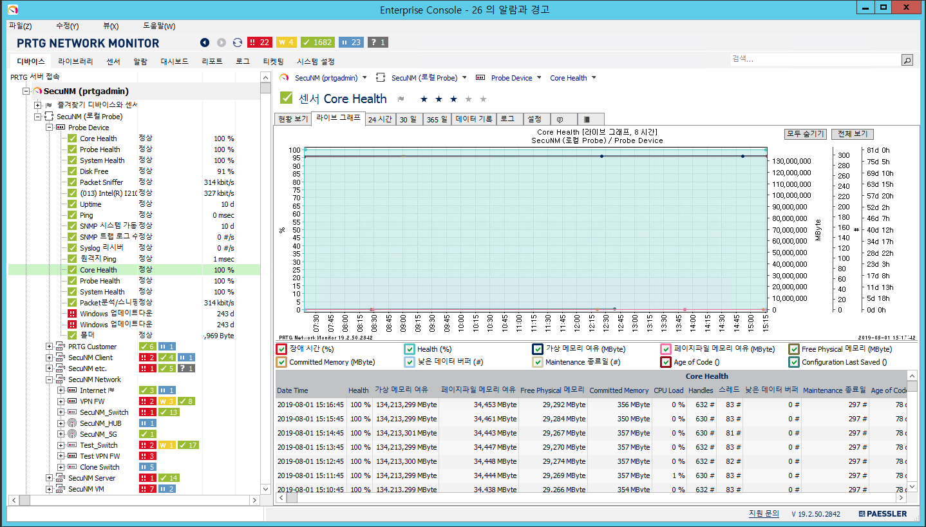
Task: Click the blue paused sensors counter 23
Action: pyautogui.click(x=350, y=42)
